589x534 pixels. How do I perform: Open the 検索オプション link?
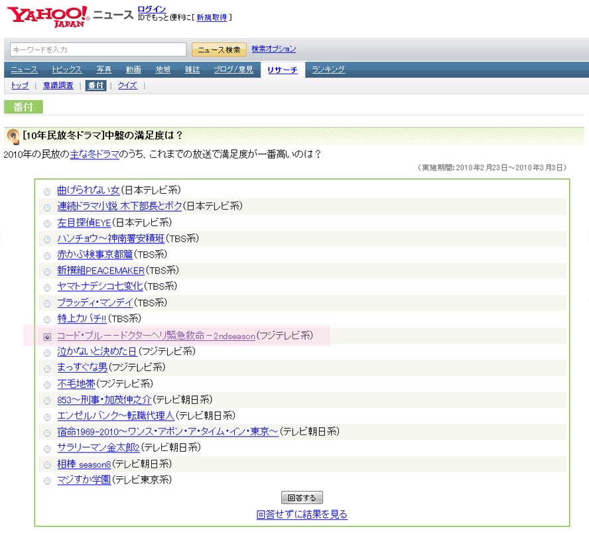[x=273, y=49]
